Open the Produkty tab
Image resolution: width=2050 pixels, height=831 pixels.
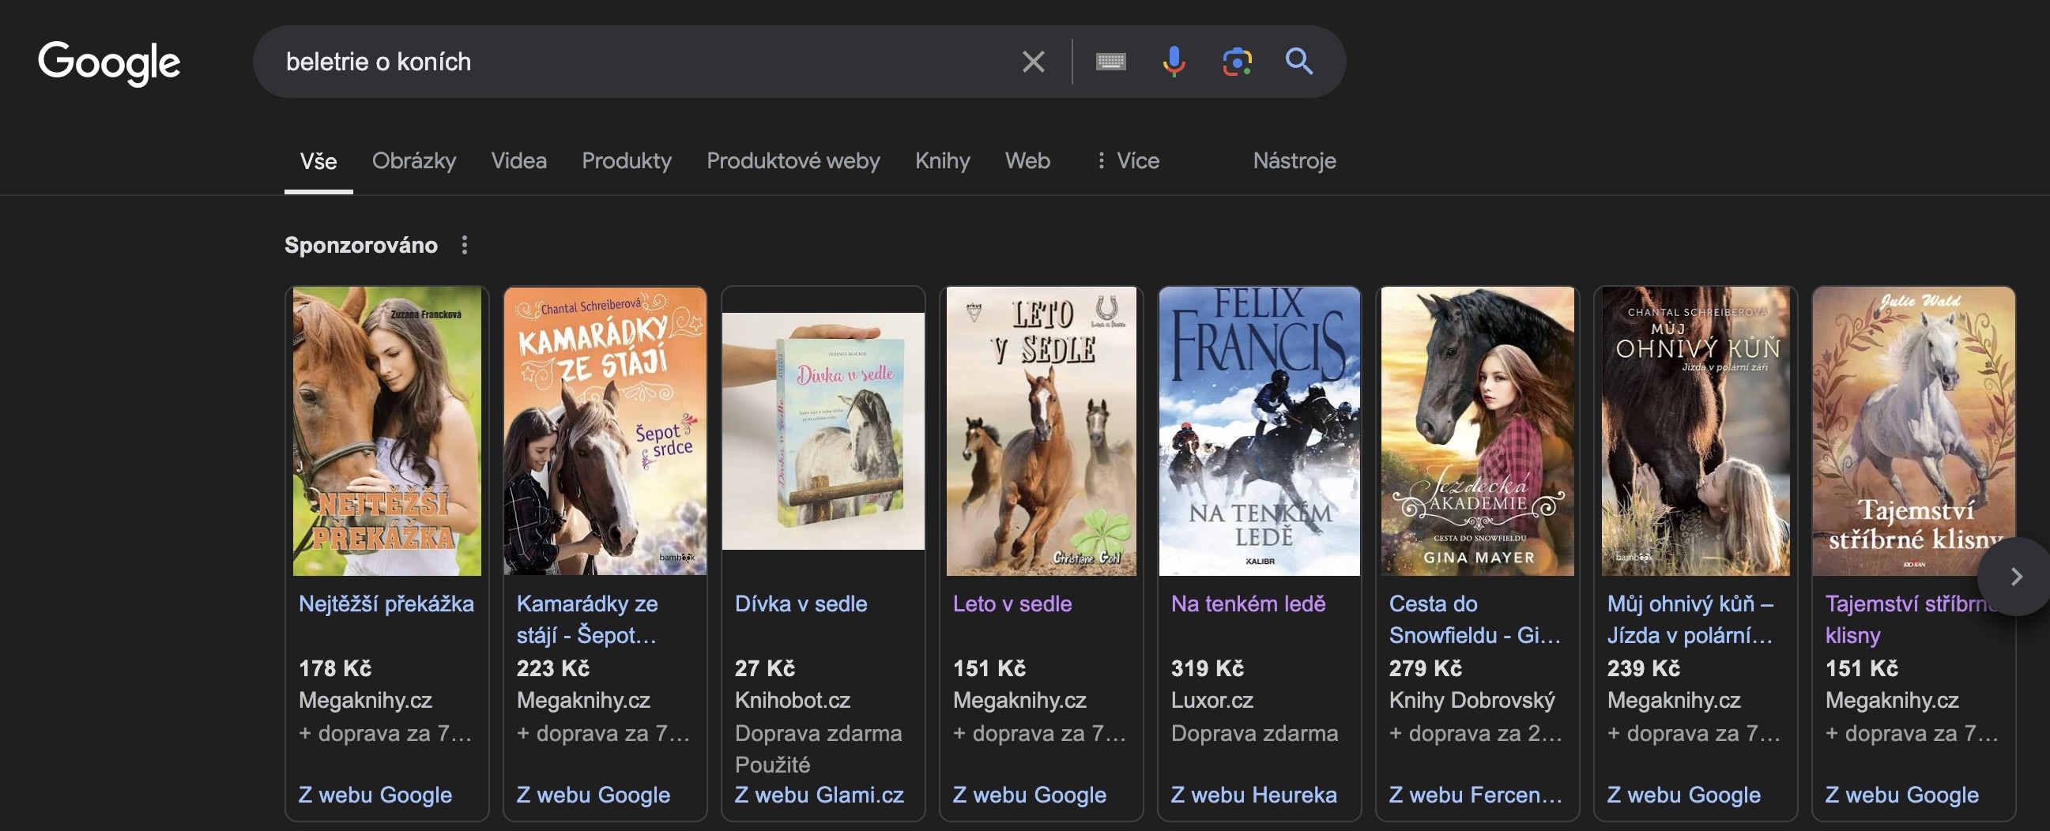tap(626, 160)
